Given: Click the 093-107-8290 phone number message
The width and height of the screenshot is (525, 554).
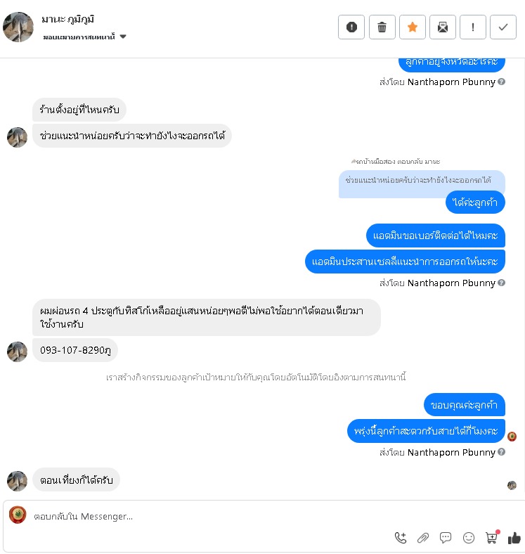Looking at the screenshot, I should click(x=75, y=350).
